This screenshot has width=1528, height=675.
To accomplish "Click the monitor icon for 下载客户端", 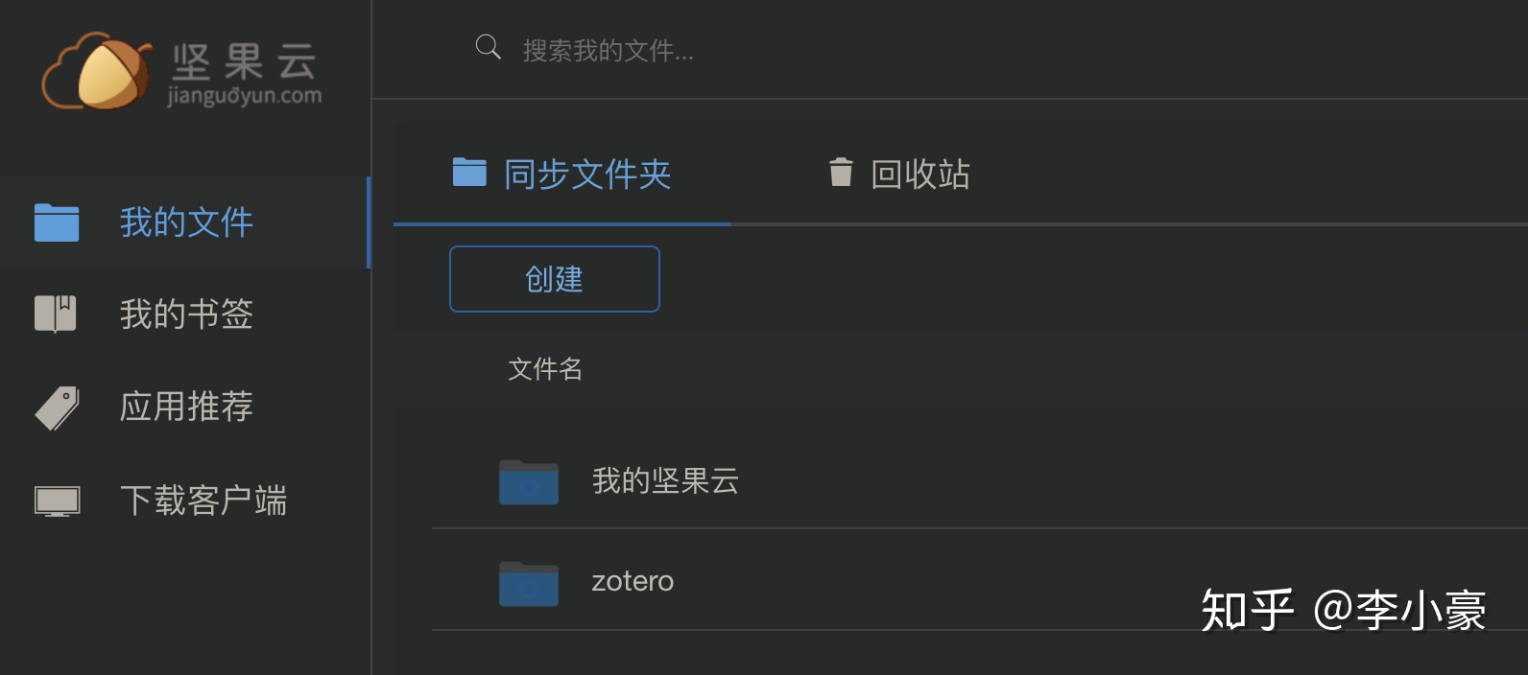I will point(57,500).
